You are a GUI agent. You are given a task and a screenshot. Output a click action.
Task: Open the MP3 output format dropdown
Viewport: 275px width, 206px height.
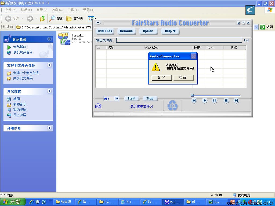point(117,98)
